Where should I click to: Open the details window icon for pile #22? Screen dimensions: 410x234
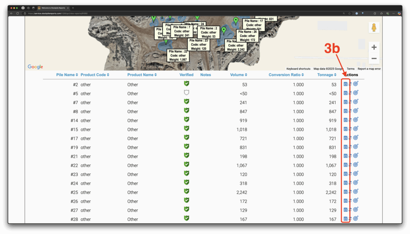[346, 165]
